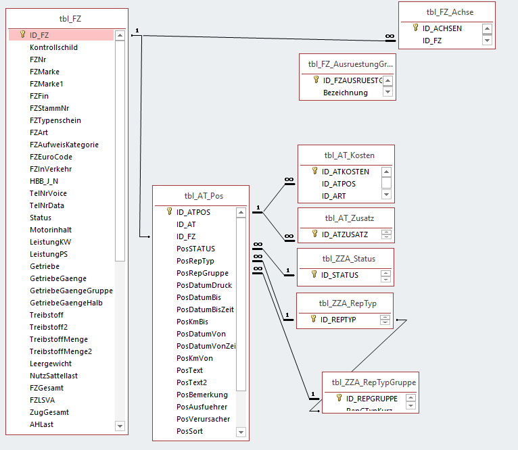The image size is (518, 450).
Task: Select the HBB_J_N field
Action: [x=44, y=181]
